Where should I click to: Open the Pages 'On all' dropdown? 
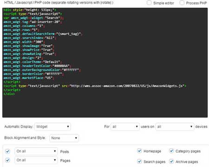[36, 160]
